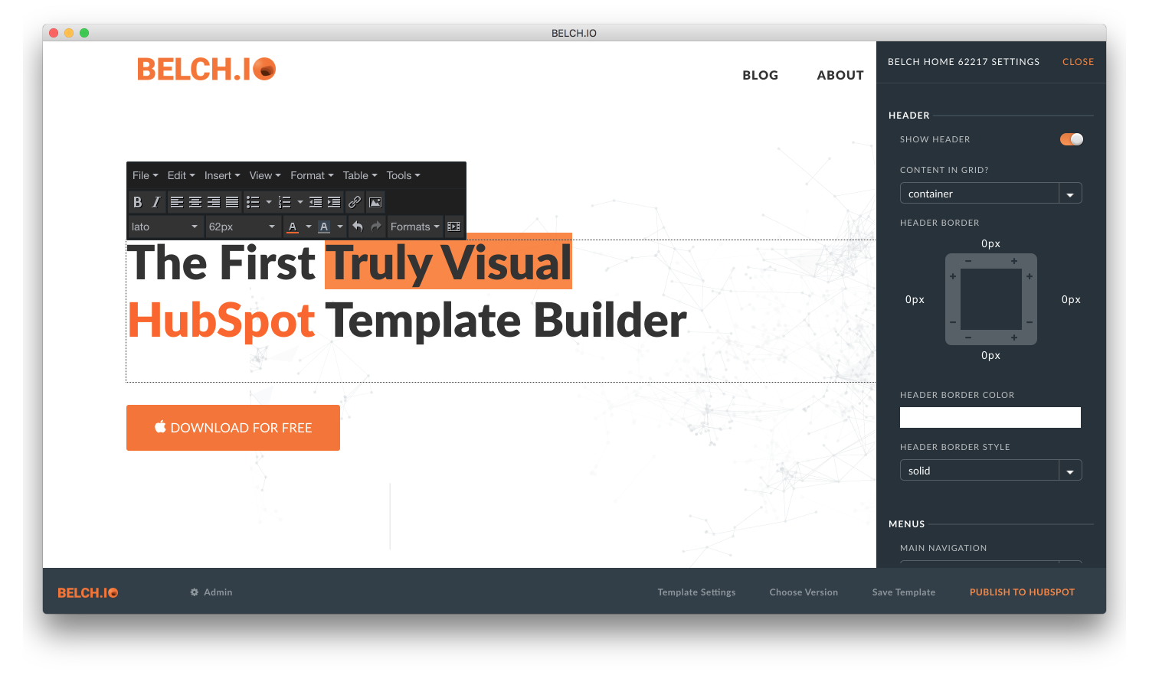Align the headline text left
Image resolution: width=1149 pixels, height=675 pixels.
(177, 202)
